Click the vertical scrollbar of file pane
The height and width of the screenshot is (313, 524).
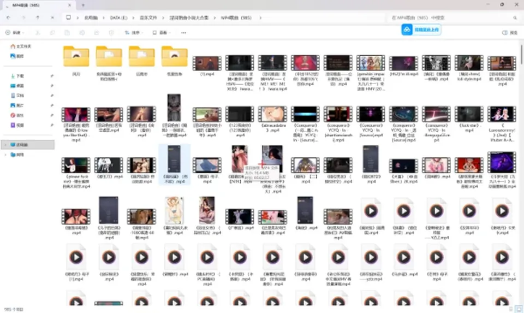[x=522, y=55]
